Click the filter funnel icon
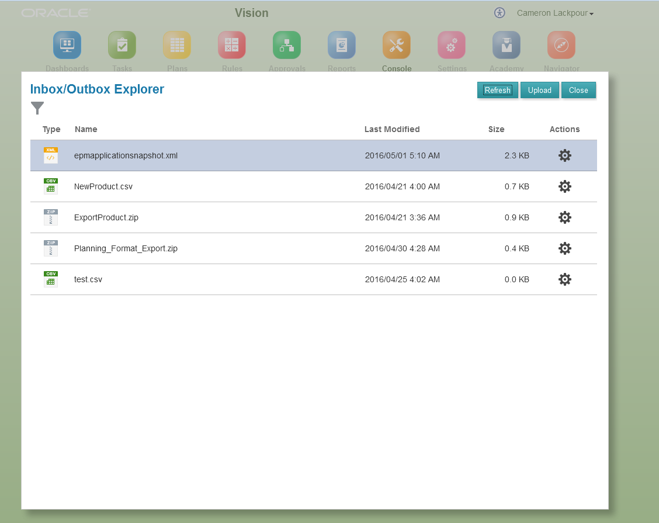Image resolution: width=659 pixels, height=523 pixels. point(37,108)
